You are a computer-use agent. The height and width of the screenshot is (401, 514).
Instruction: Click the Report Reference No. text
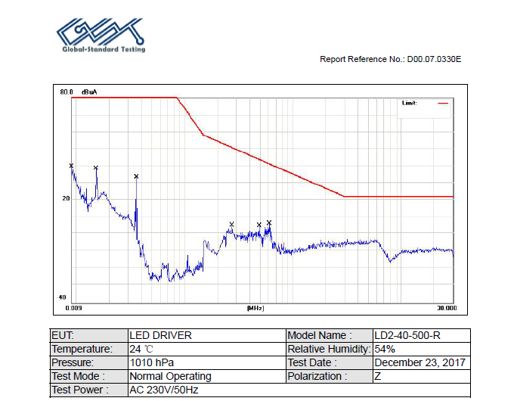tap(390, 59)
